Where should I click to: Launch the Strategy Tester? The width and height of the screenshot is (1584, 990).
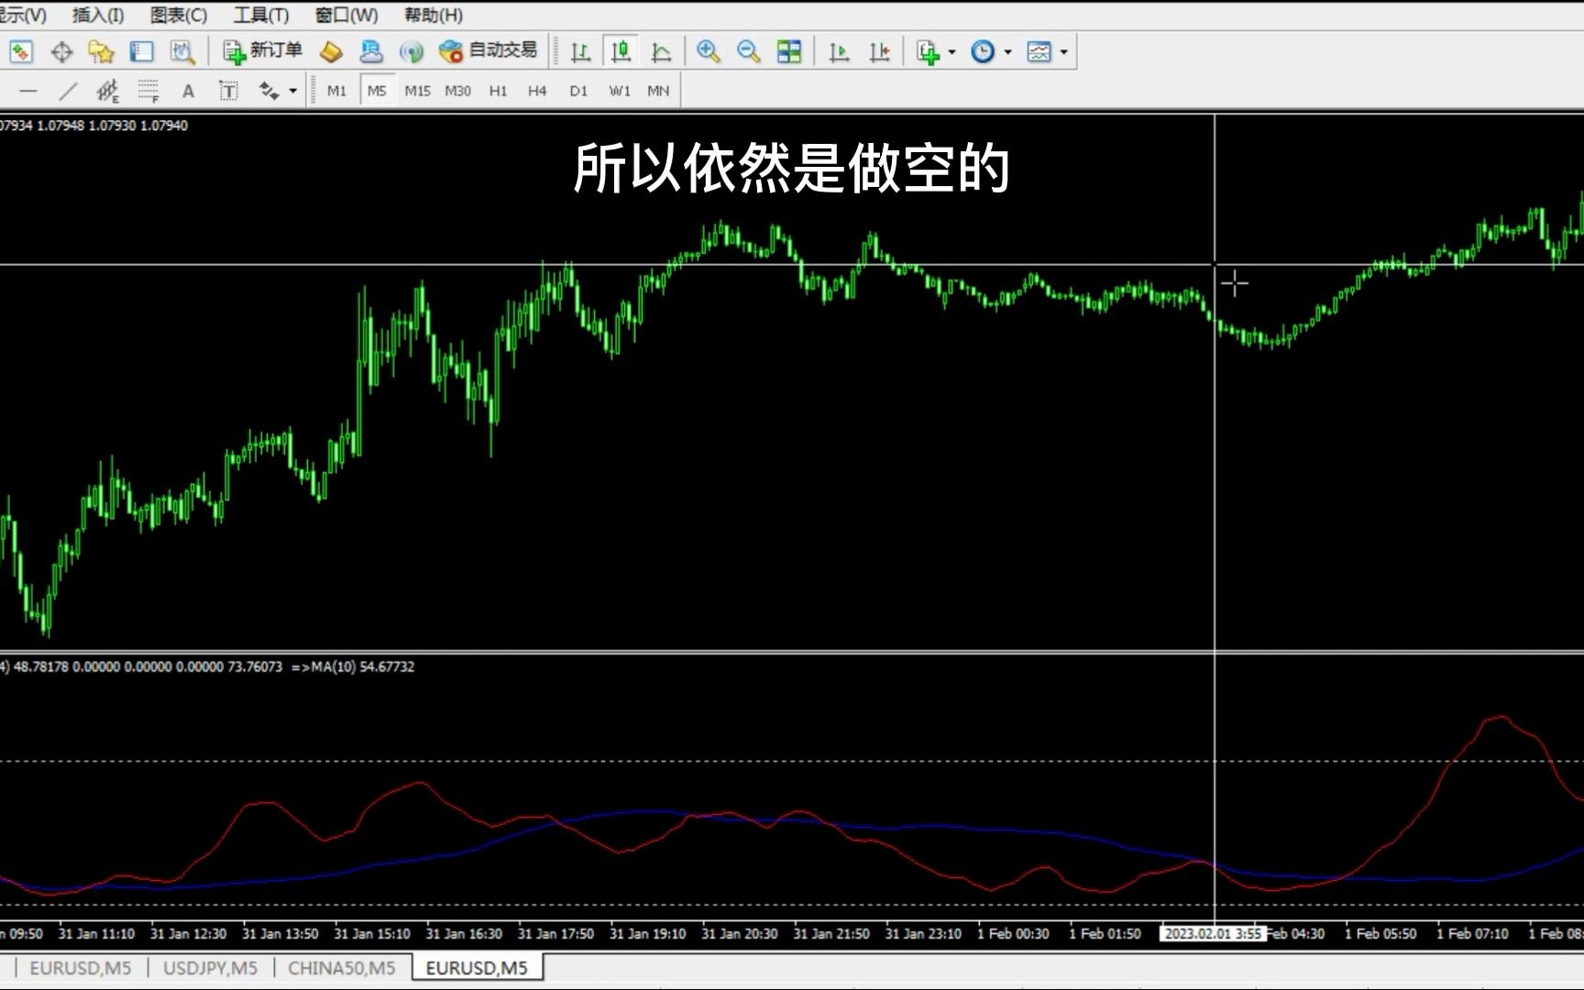183,51
